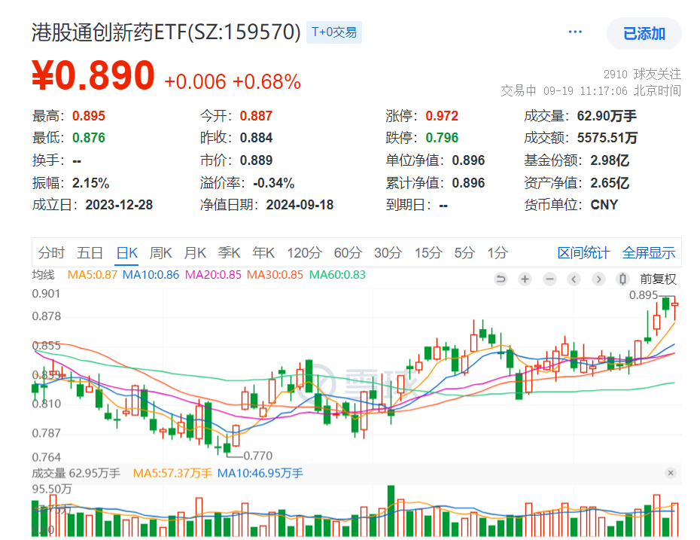The image size is (700, 540).
Task: Click the 成交额 value 5575.51万
Action: [x=607, y=138]
